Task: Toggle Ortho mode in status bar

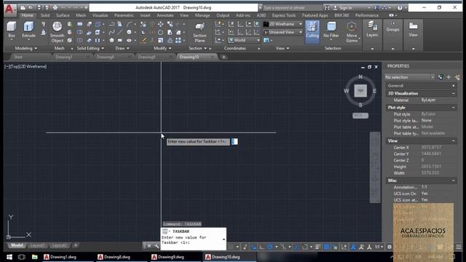Action: [x=262, y=247]
